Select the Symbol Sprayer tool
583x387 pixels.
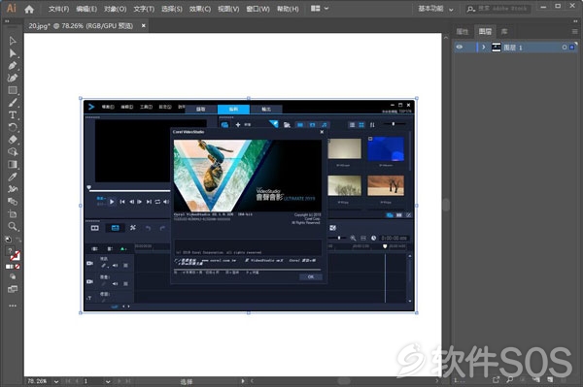click(13, 189)
